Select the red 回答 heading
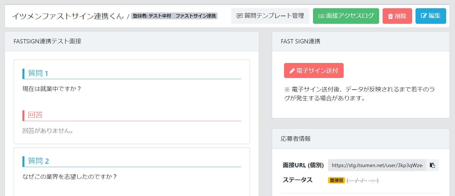Image resolution: width=455 pixels, height=196 pixels. 35,115
